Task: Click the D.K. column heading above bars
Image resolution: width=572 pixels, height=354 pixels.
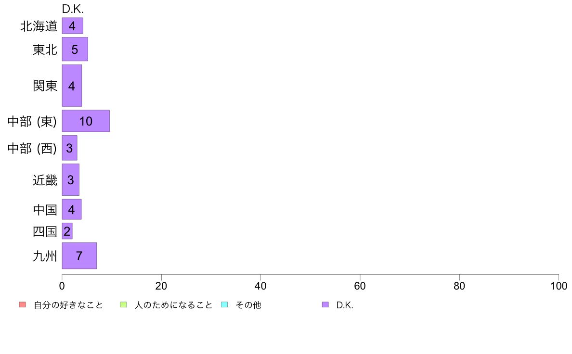Action: tap(73, 9)
